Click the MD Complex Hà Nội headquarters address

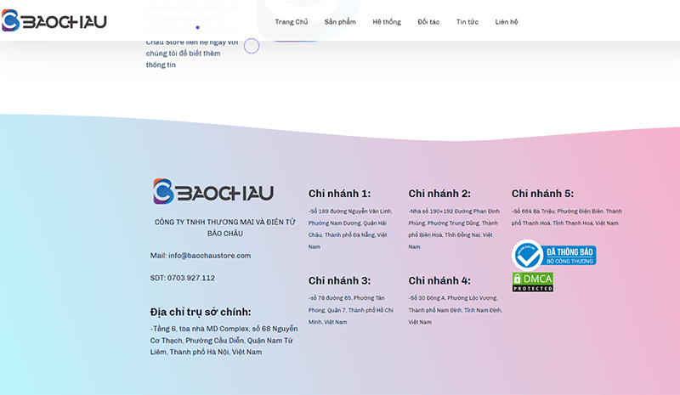tap(224, 341)
